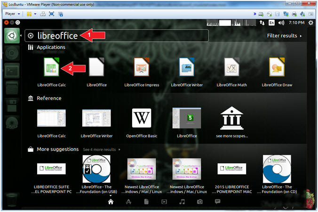
Task: Open the Terminal launcher icon in sidebar
Action: pos(12,71)
